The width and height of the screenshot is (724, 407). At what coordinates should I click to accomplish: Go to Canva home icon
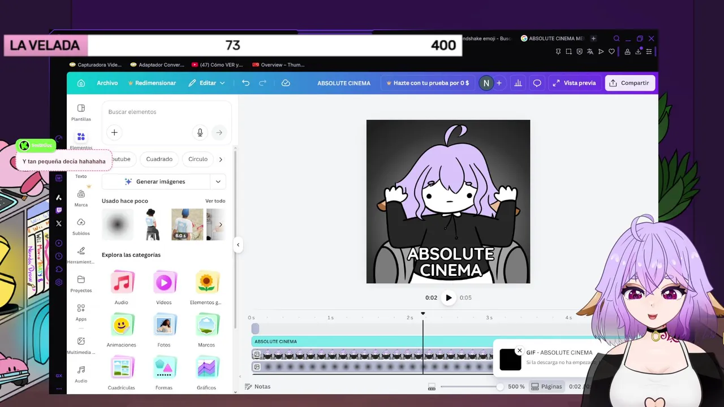tap(81, 83)
